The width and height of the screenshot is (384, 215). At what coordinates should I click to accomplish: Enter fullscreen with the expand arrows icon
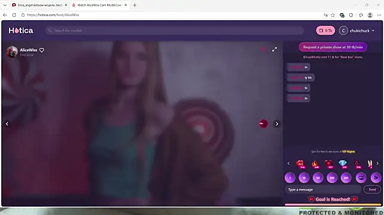coord(275,50)
